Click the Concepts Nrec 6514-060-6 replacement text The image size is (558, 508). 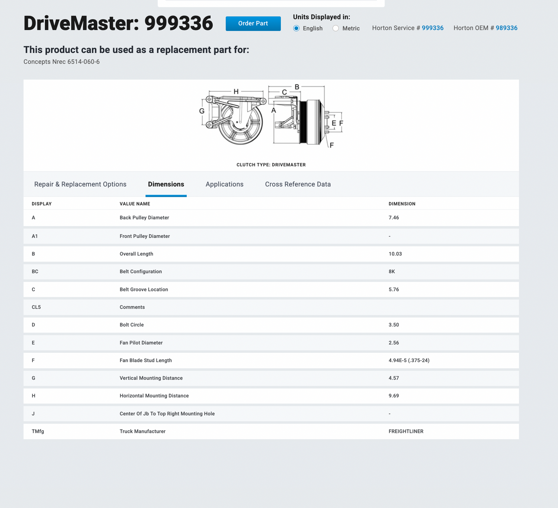(62, 62)
